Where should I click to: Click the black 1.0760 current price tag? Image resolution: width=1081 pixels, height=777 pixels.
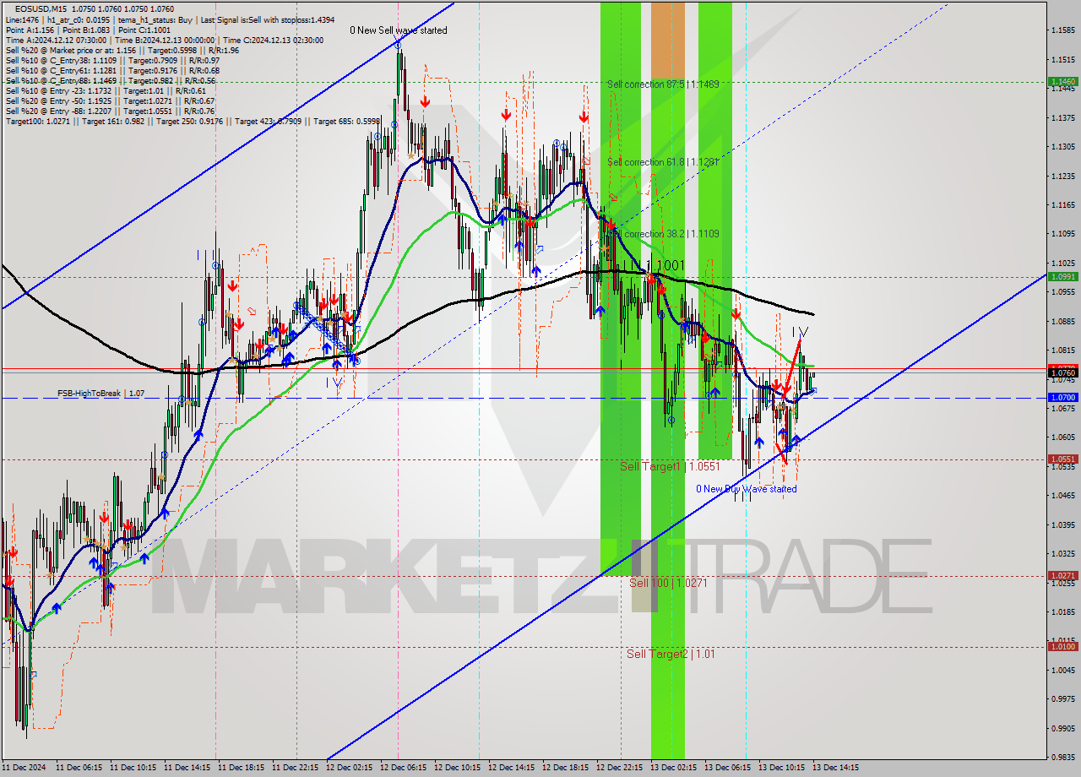pyautogui.click(x=1062, y=372)
